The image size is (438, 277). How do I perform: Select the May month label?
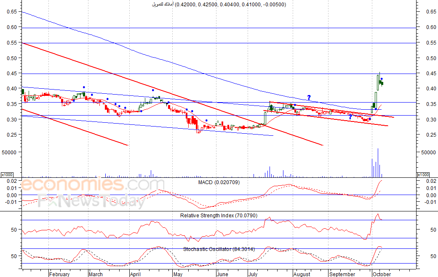point(178,274)
